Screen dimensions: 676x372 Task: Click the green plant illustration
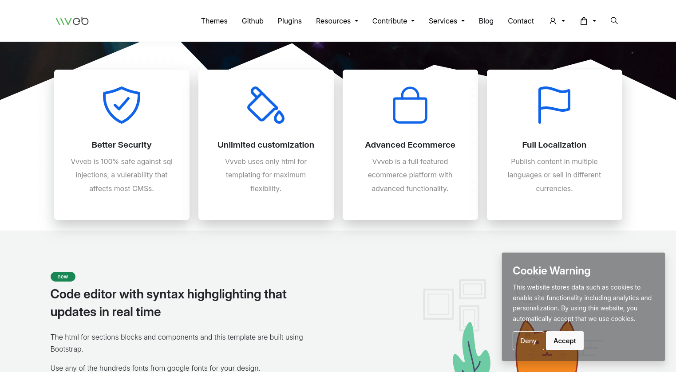[471, 348]
